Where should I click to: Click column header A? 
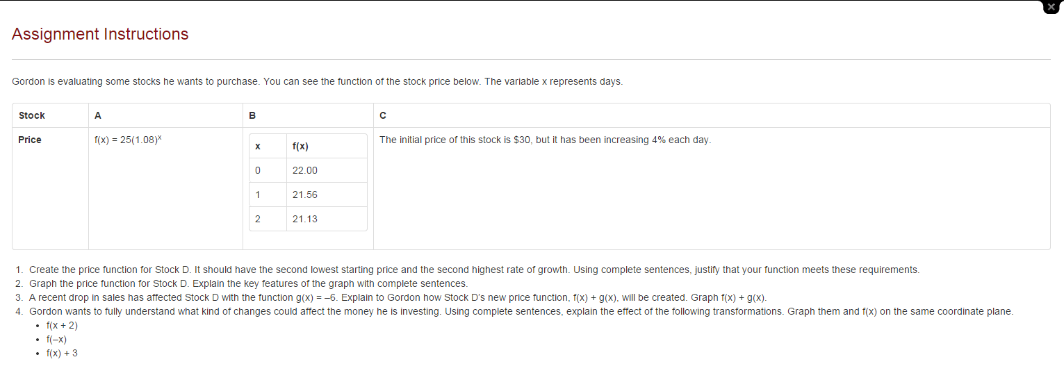tap(97, 115)
